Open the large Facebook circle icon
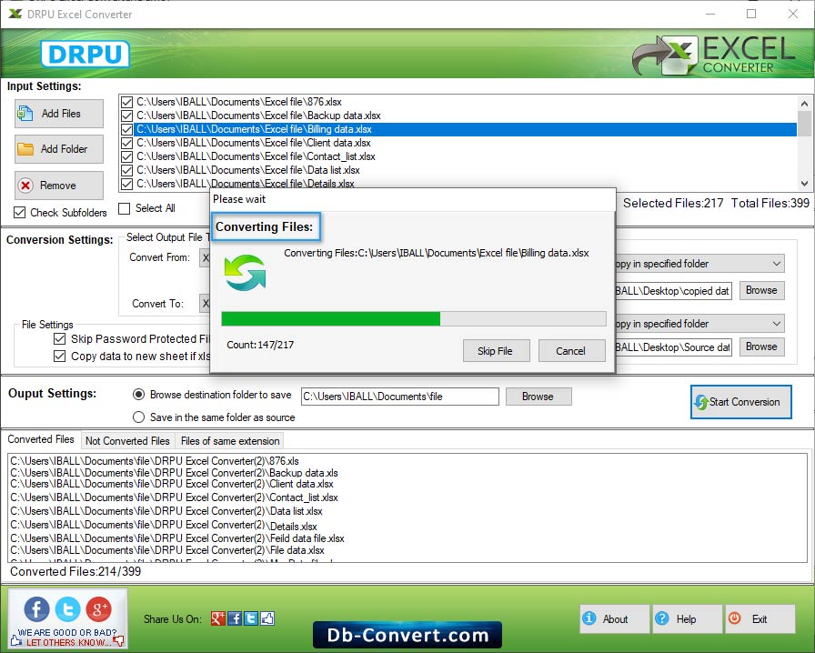 tap(37, 608)
